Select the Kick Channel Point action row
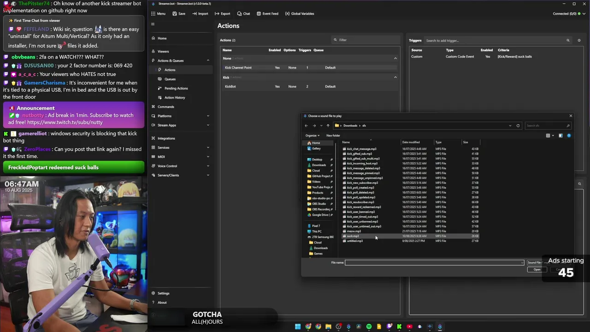This screenshot has height=332, width=590. coord(309,68)
